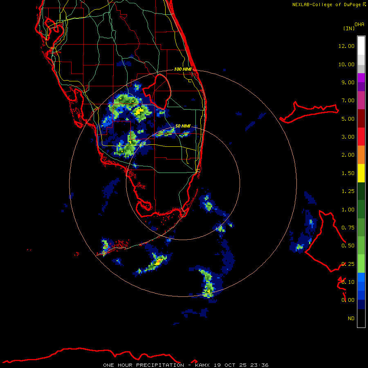Click the 1.50 legend value
The image size is (368, 368).
348,173
